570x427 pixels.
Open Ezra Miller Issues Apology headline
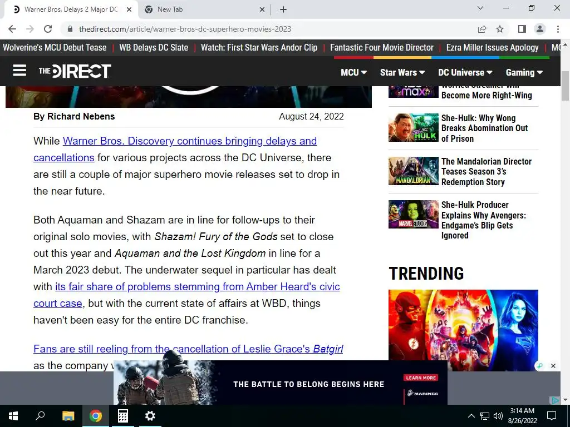coord(493,48)
